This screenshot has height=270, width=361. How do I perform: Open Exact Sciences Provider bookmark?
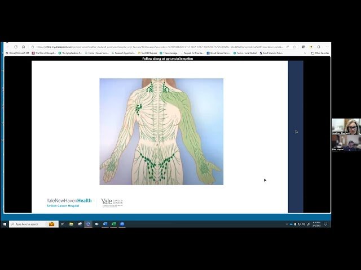tap(271, 53)
